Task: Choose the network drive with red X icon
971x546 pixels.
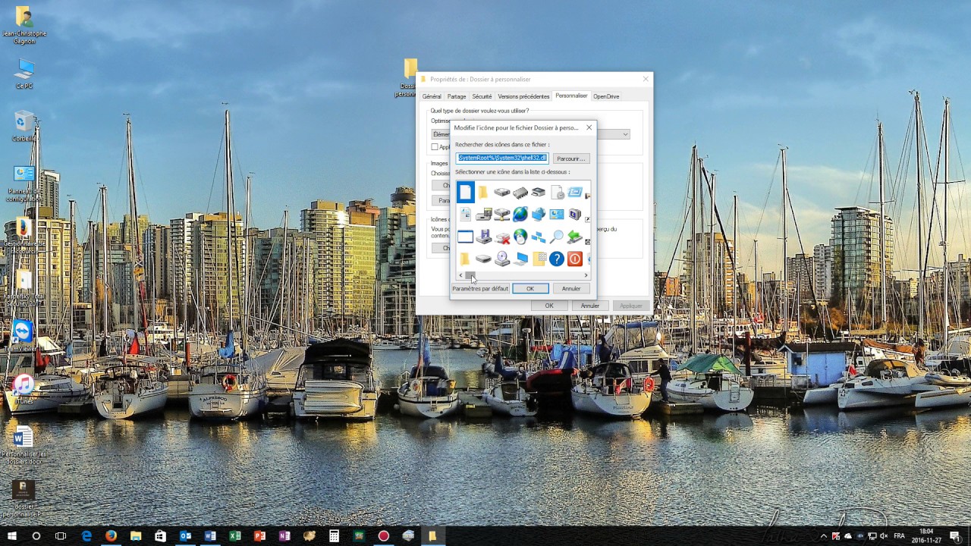Action: pyautogui.click(x=502, y=237)
